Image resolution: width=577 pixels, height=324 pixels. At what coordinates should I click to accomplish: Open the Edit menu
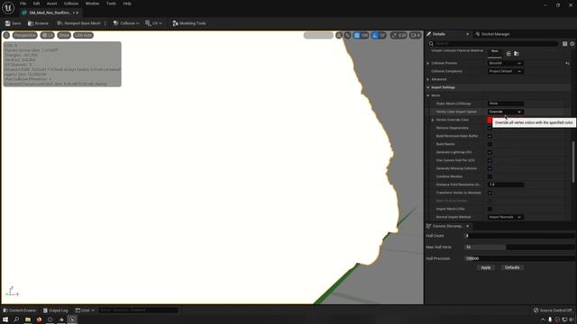[36, 4]
